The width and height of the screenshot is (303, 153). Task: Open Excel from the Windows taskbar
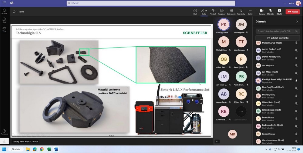pyautogui.click(x=49, y=149)
